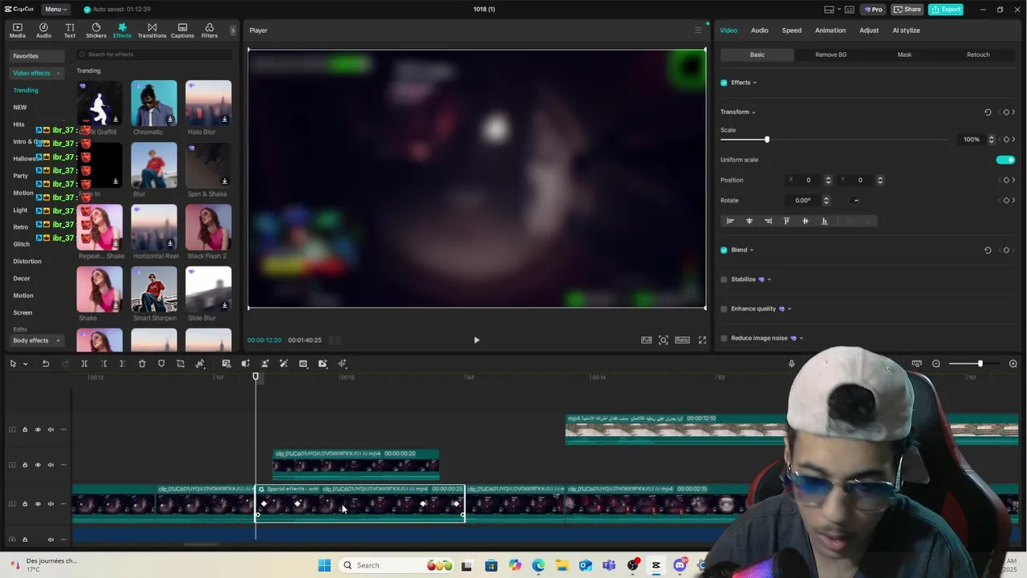Expand Stabilize options arrow
The width and height of the screenshot is (1027, 578).
[x=769, y=279]
